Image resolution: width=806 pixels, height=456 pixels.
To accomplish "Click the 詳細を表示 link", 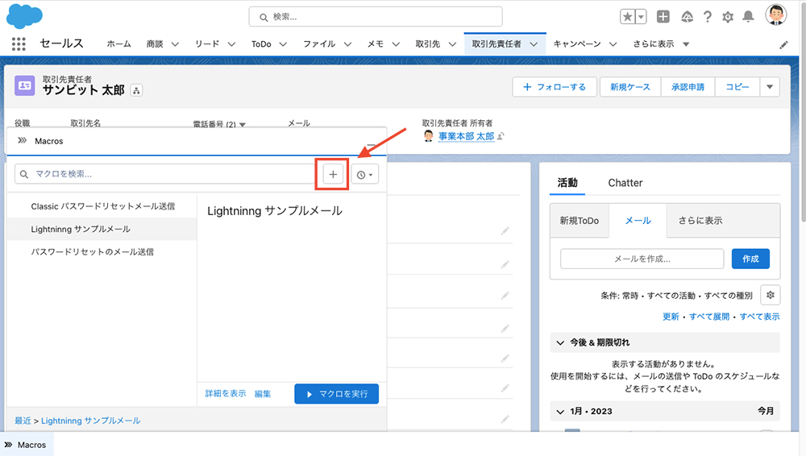I will coord(226,393).
